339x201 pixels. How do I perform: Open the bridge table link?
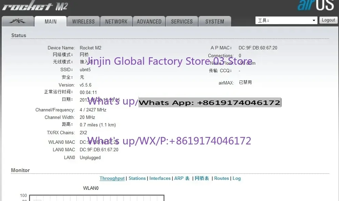pos(202,178)
